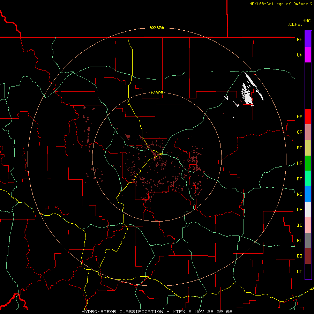This screenshot has height=314, width=314.
Task: Click the GR salmon color swatch
Action: (308, 132)
